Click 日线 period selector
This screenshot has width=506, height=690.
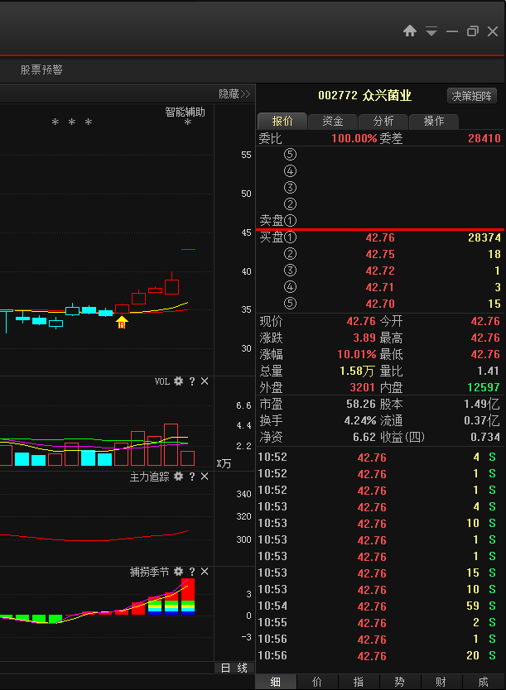[x=234, y=668]
